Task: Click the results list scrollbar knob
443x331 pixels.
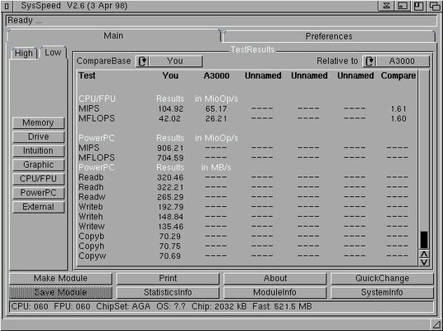Action: coord(424,240)
